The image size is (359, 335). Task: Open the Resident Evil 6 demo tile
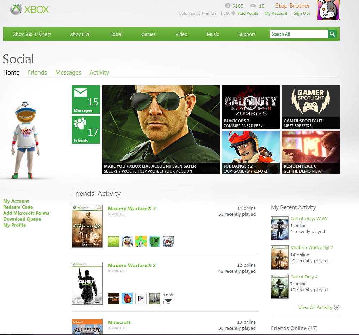click(x=311, y=152)
